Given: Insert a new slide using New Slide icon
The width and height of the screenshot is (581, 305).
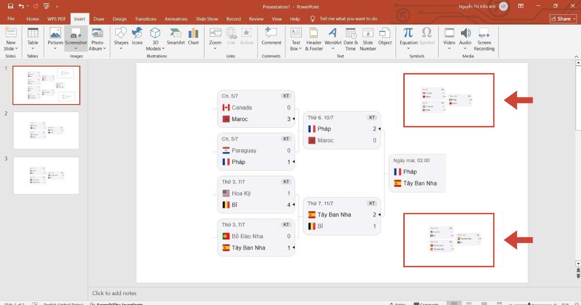Looking at the screenshot, I should click(11, 33).
